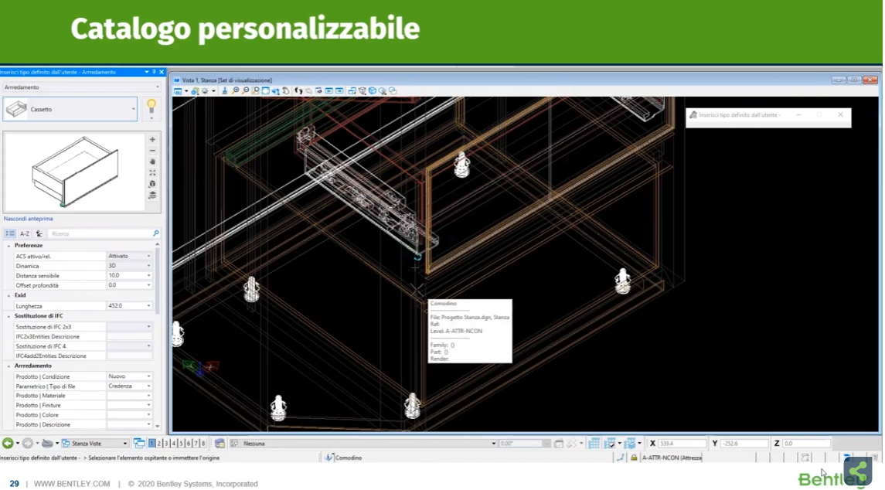The image size is (885, 490).
Task: Fit preview to window
Action: coord(152,173)
